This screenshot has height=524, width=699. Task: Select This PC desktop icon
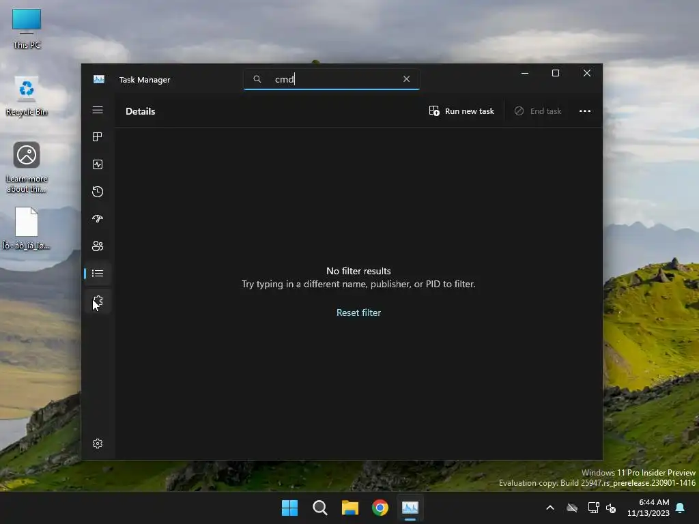(x=27, y=29)
